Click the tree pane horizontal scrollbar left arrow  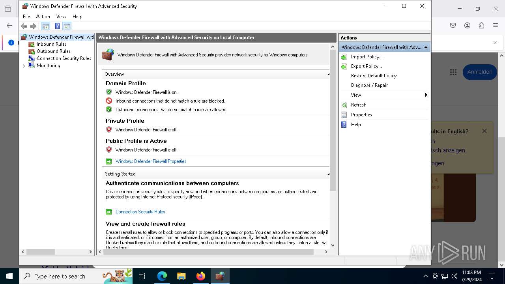[x=23, y=252]
